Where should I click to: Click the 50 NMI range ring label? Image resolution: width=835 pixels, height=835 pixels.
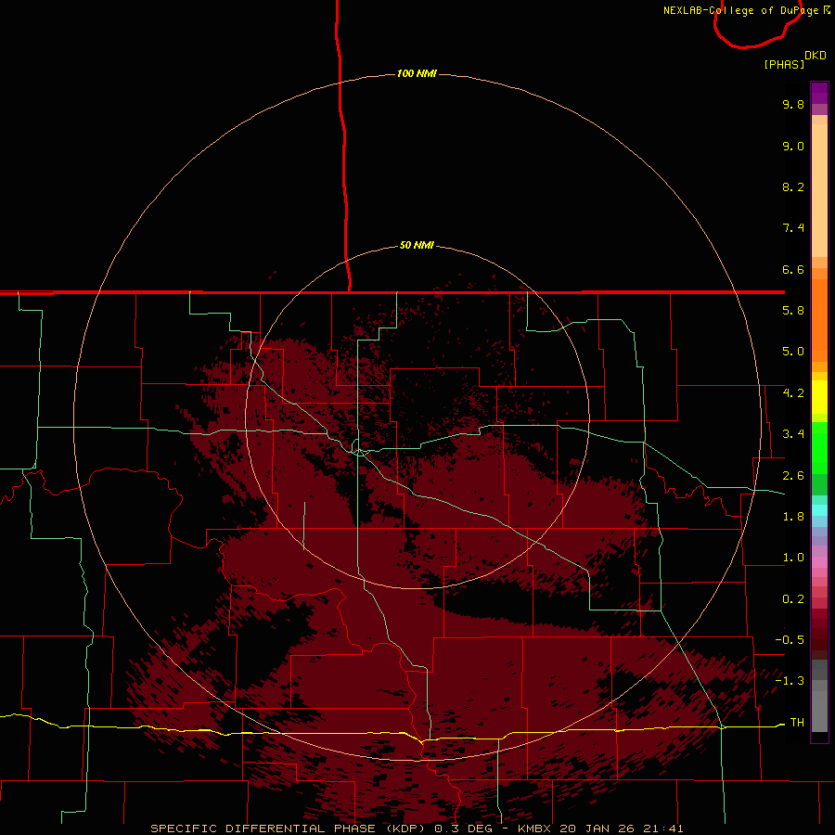(417, 245)
